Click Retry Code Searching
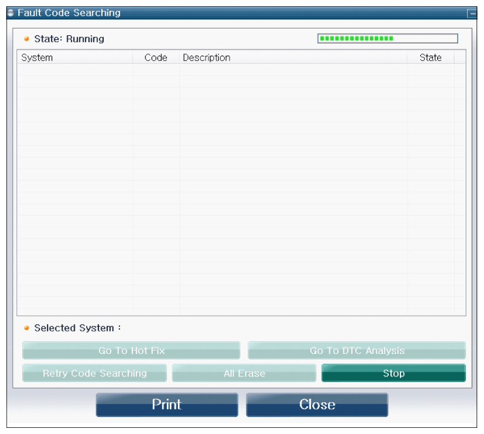This screenshot has width=484, height=434. [x=94, y=373]
